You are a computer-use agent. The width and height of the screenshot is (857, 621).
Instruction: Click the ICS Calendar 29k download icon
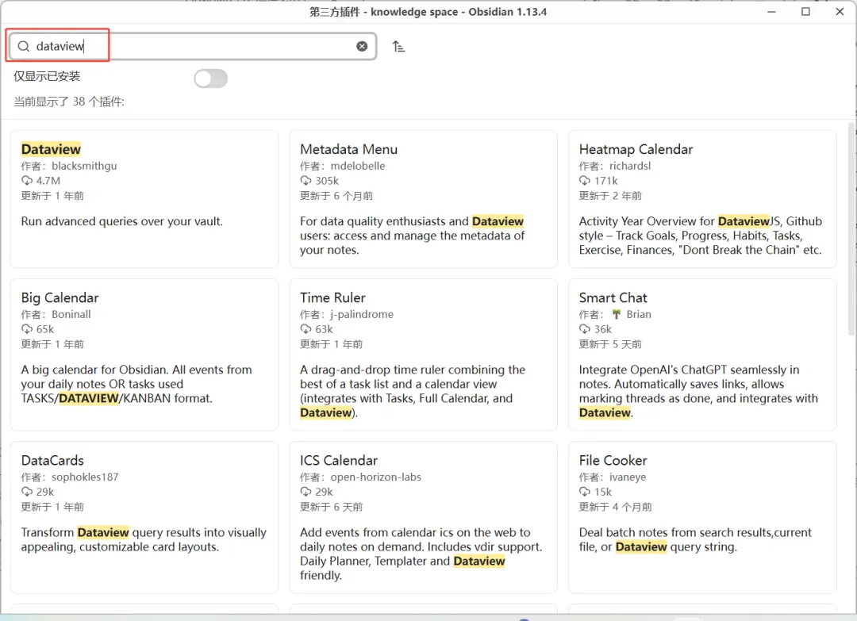pyautogui.click(x=306, y=492)
